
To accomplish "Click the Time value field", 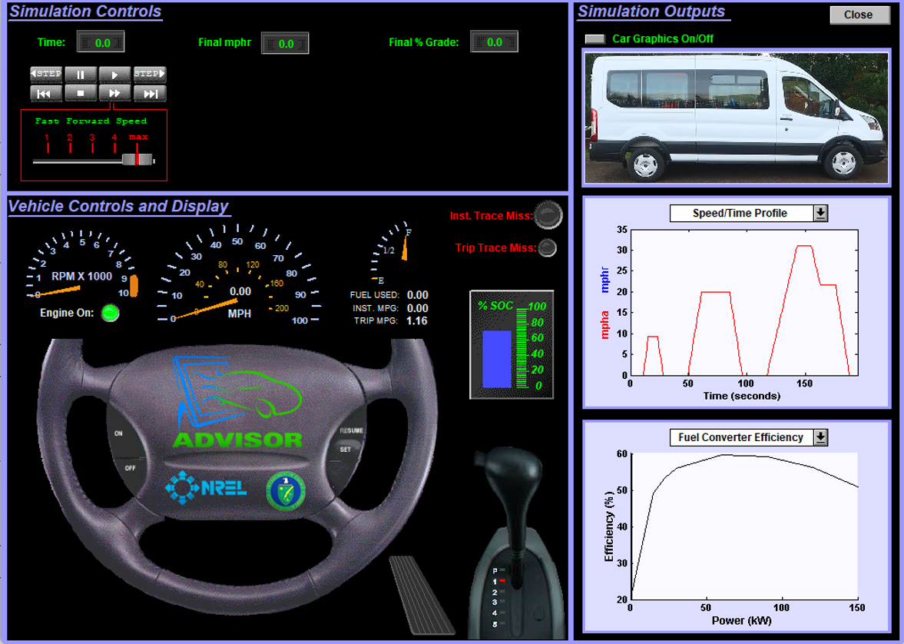I will [x=101, y=43].
